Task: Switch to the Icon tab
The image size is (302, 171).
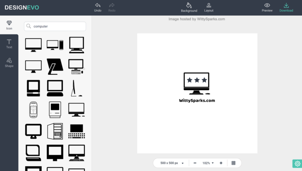Action: pyautogui.click(x=9, y=25)
